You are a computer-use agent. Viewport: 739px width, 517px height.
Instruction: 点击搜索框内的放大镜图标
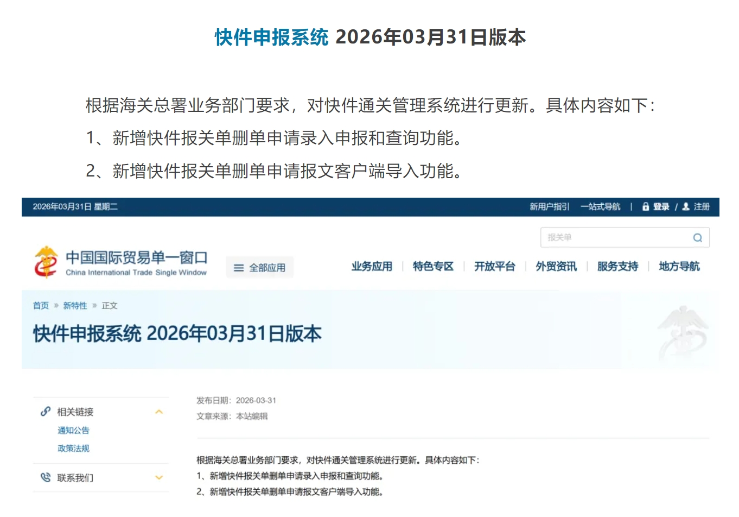click(x=697, y=237)
